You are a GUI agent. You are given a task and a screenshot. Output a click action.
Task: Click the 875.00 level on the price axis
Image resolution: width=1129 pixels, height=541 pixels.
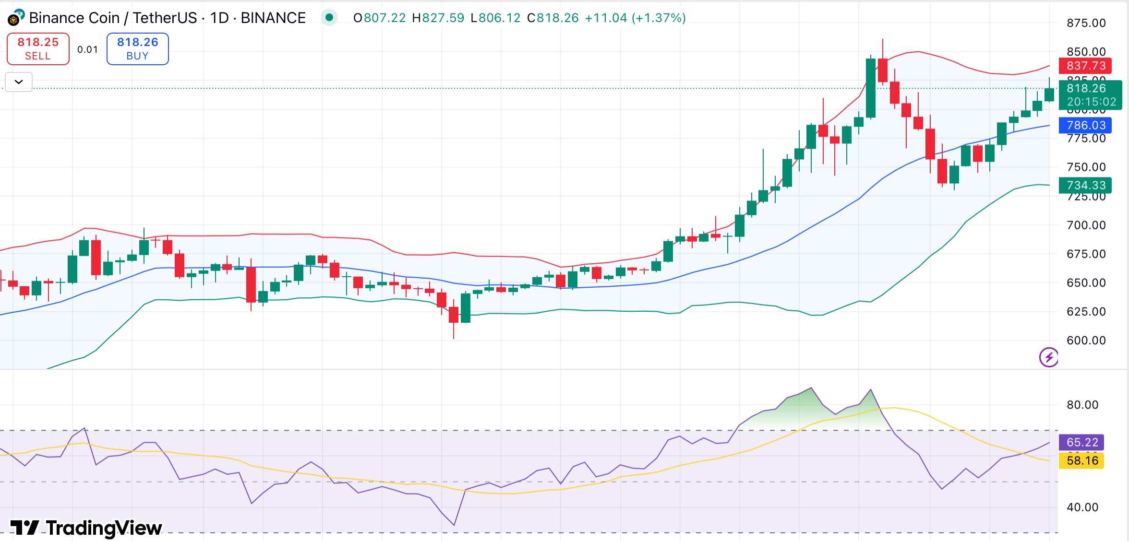1087,22
